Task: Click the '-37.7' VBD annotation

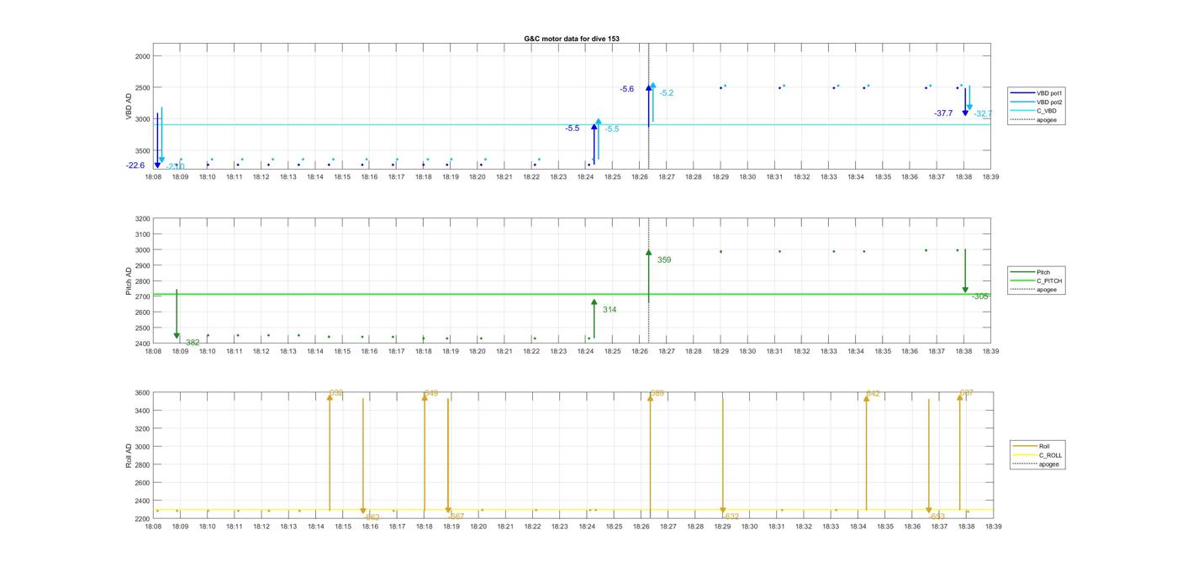Action: [x=943, y=113]
